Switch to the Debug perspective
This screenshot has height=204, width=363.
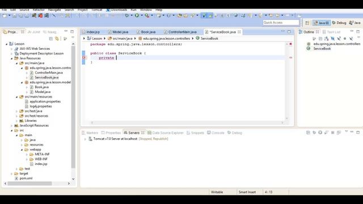point(339,23)
